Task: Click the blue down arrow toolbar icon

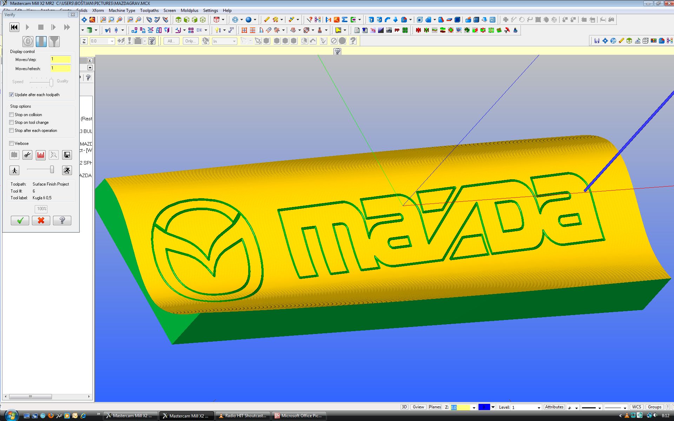Action: [x=395, y=20]
